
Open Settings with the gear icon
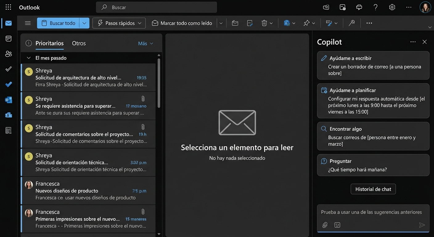click(x=392, y=7)
